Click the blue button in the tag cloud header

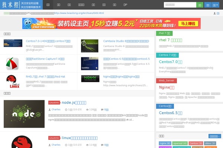coord(215,136)
